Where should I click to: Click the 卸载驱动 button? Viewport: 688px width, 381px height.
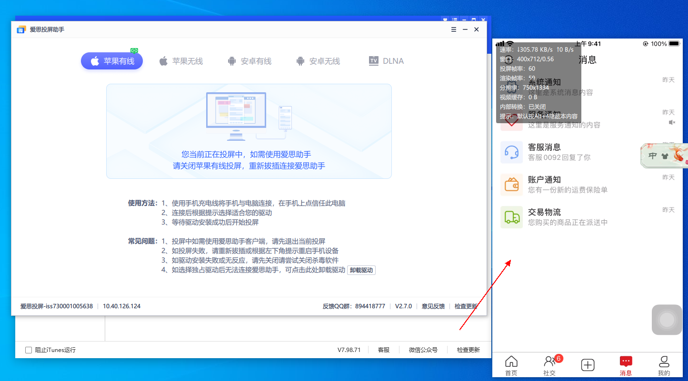point(361,270)
